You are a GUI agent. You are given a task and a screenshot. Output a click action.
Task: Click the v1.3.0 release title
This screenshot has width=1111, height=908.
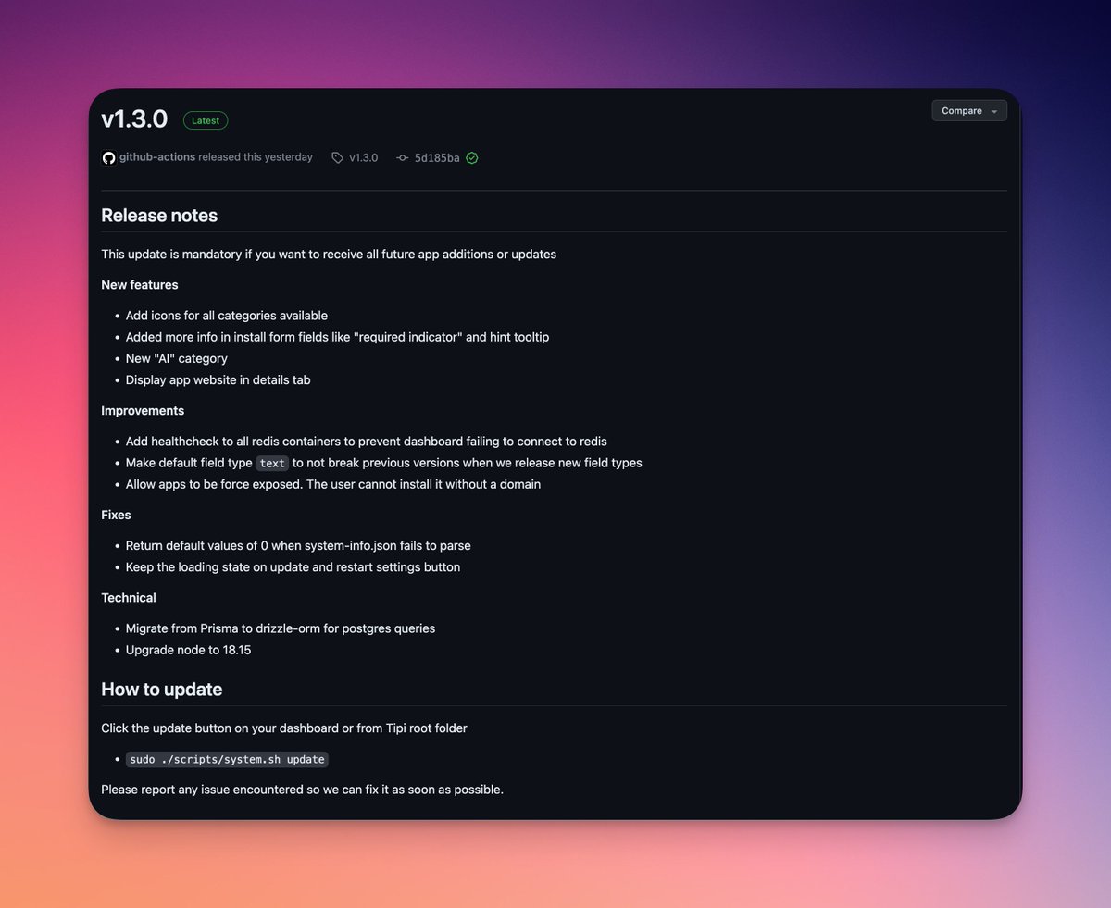click(x=134, y=119)
